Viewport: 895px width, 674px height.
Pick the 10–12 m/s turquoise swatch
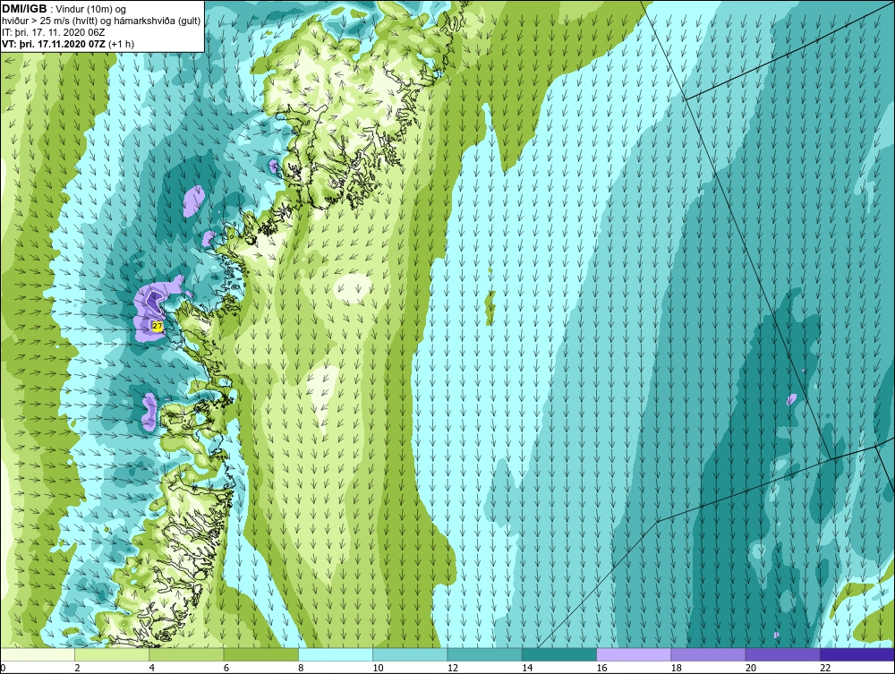point(410,654)
